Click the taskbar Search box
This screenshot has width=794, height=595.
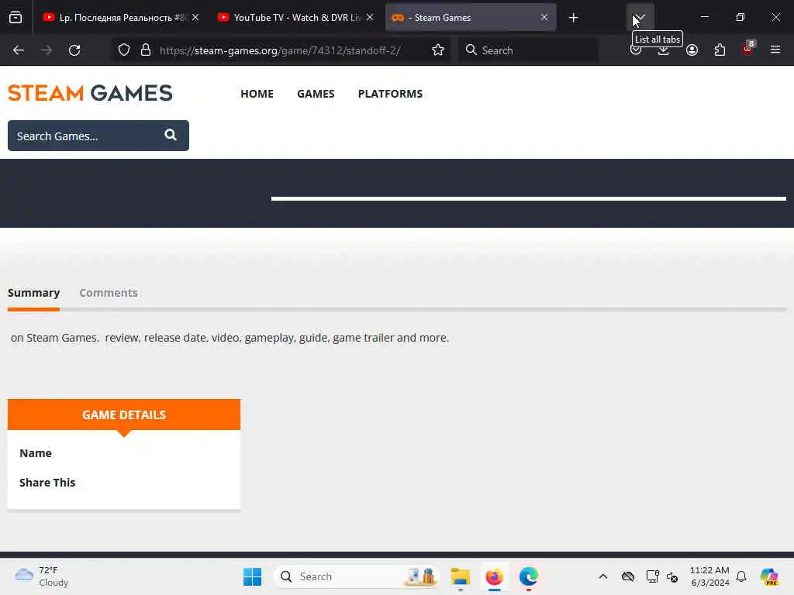point(355,576)
